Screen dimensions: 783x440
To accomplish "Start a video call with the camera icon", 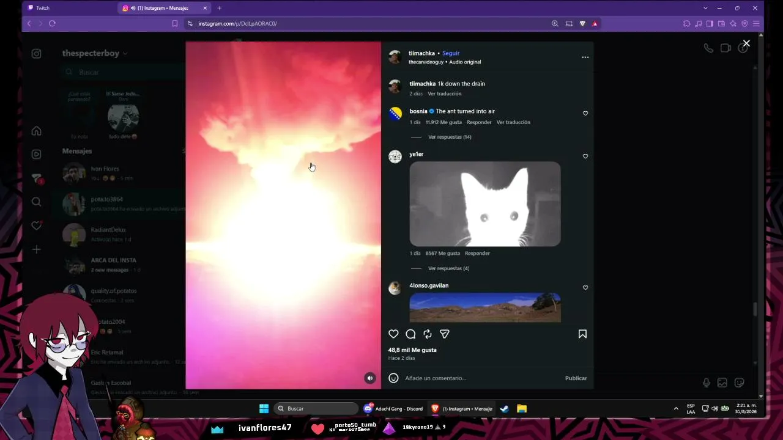I will [x=725, y=48].
